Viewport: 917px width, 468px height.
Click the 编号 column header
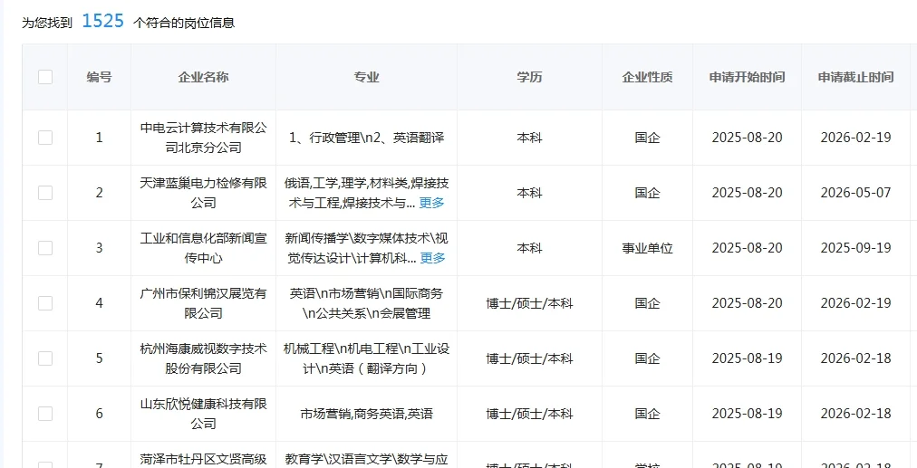100,77
